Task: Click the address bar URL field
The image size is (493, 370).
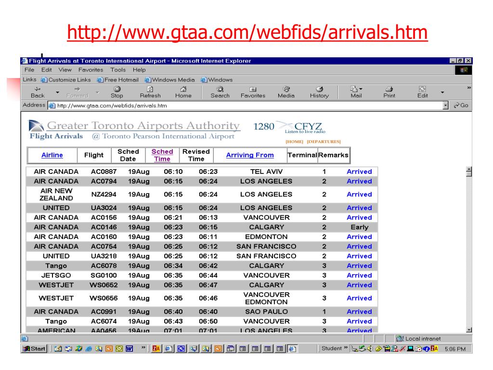Action: pyautogui.click(x=248, y=106)
